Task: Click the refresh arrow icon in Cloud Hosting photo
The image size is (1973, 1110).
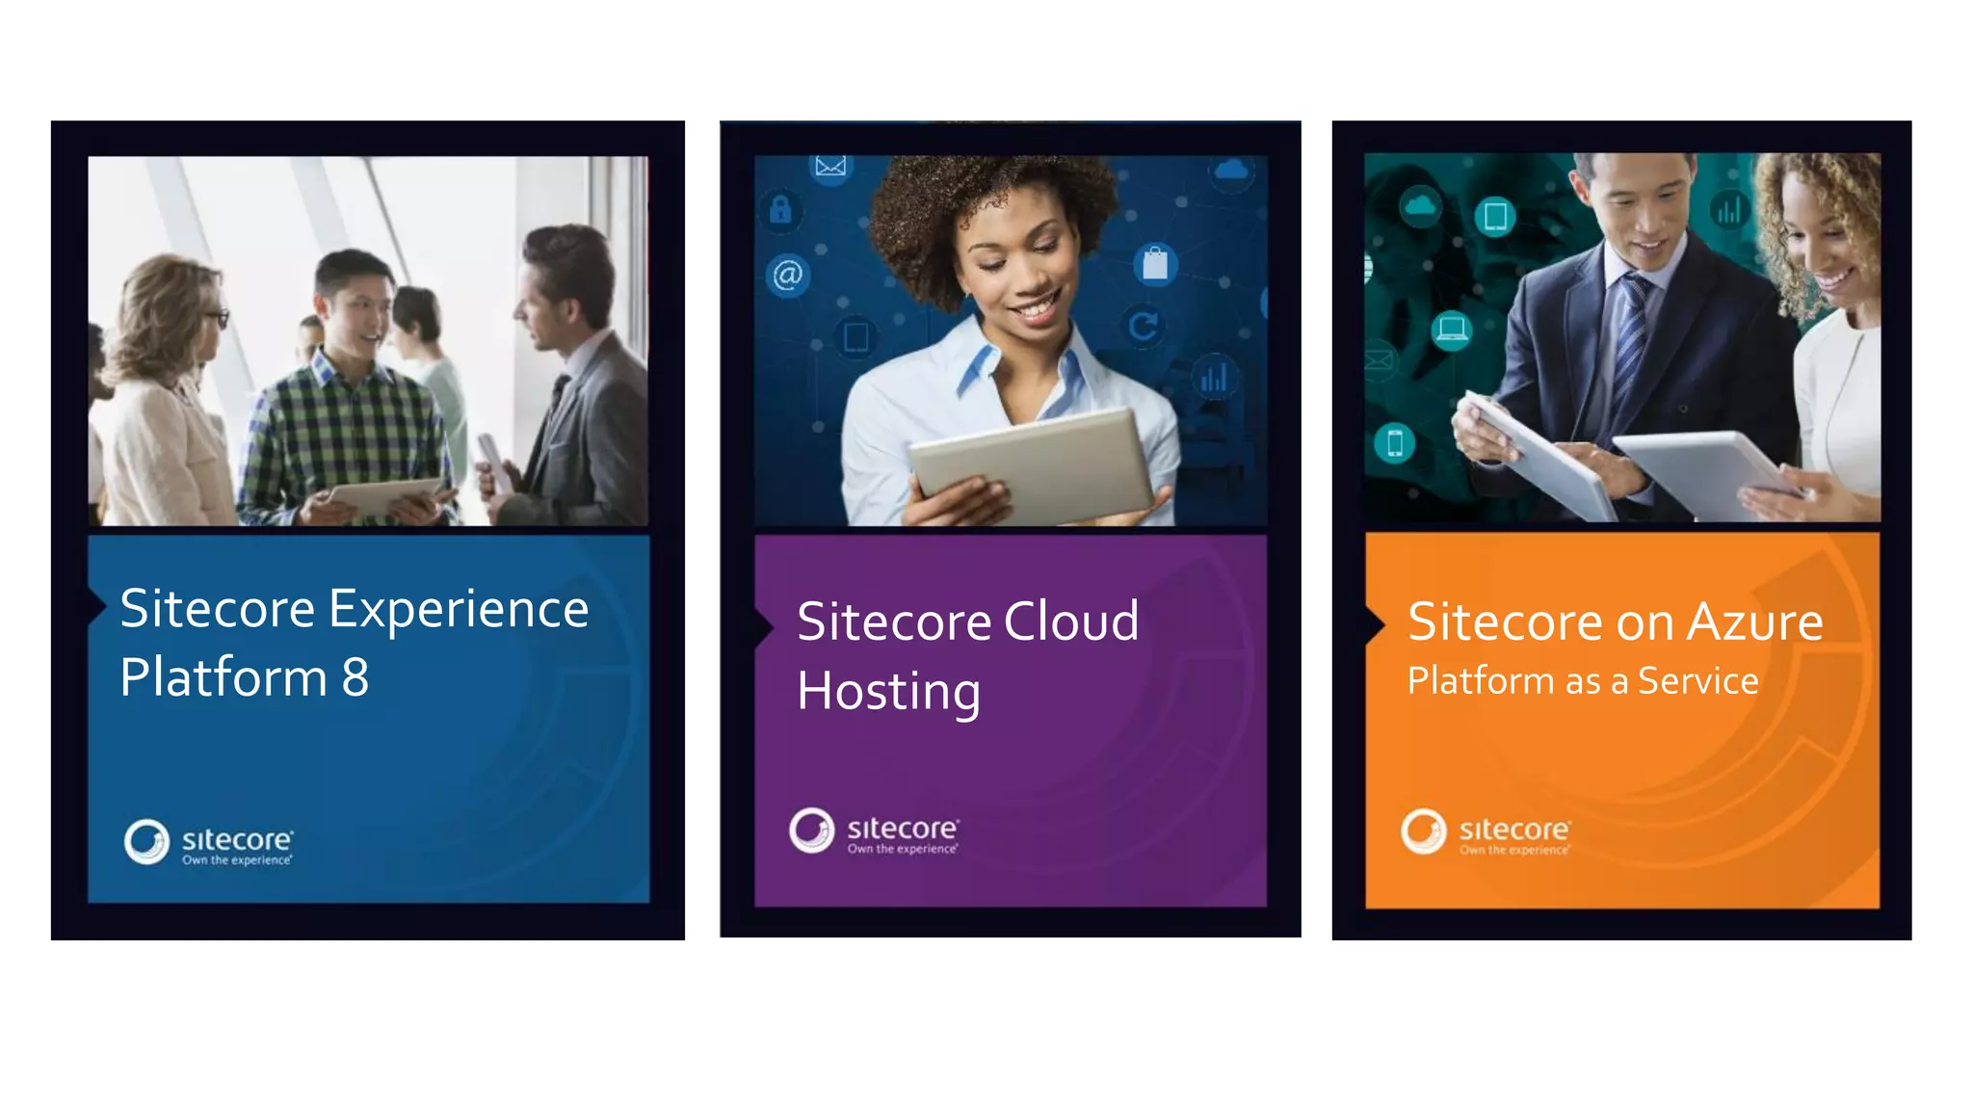Action: (x=1144, y=326)
